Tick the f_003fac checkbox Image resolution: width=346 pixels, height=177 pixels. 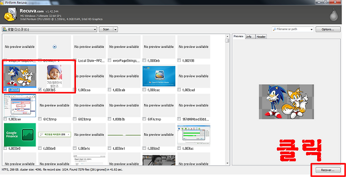tap(179, 148)
